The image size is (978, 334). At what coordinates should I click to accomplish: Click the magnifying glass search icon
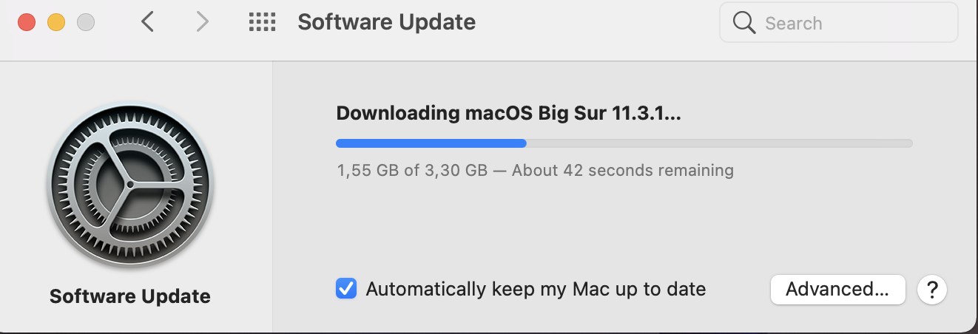[743, 23]
